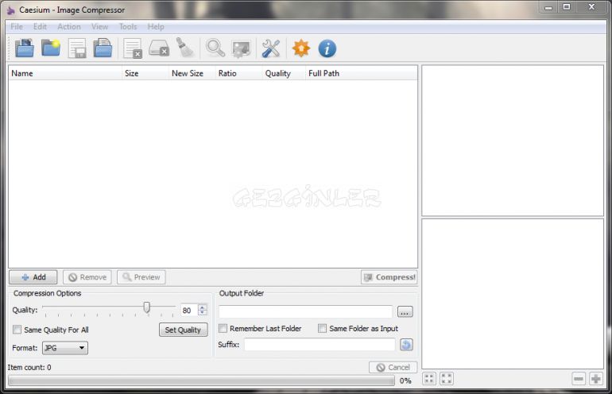Decrease quality with the spinner down arrow
612x394 pixels.
[202, 312]
